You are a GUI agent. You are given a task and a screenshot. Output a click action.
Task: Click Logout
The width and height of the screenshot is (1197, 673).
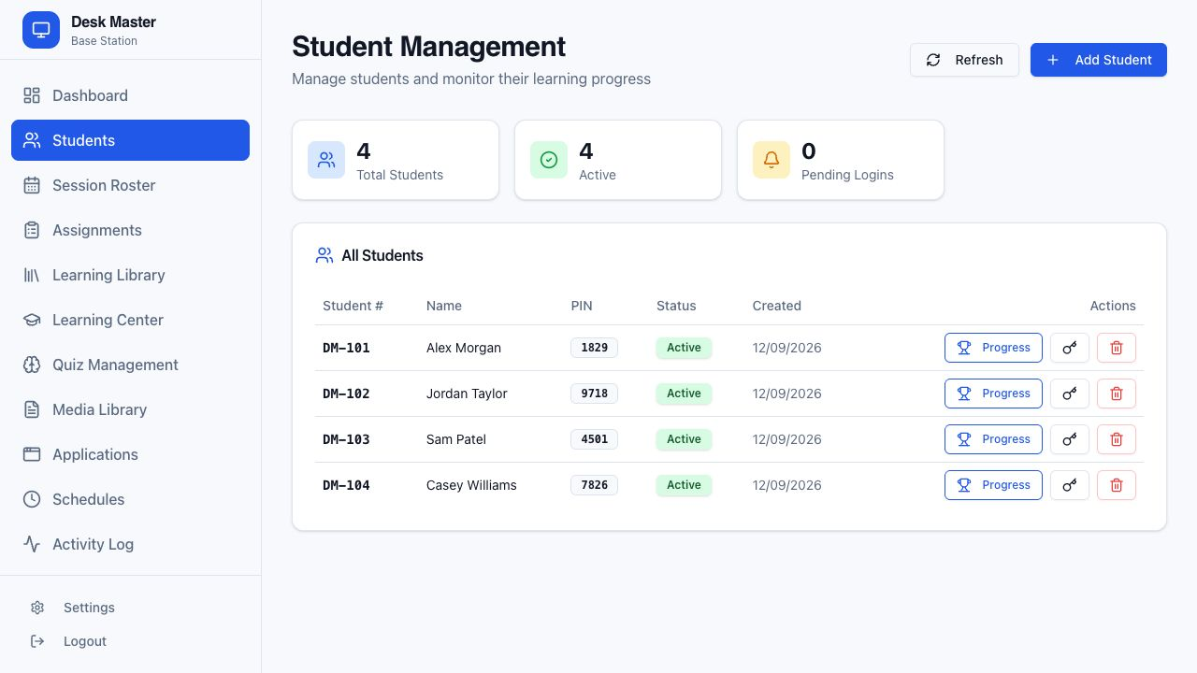(130, 641)
